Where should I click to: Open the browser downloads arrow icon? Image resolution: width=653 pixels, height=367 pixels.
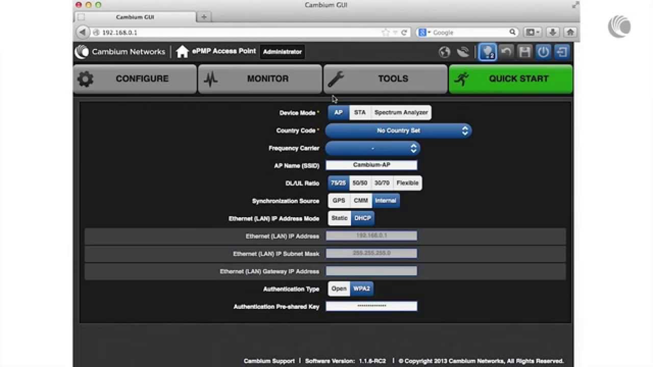coord(552,32)
